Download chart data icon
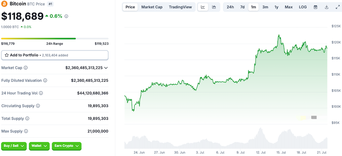The width and height of the screenshot is (342, 156). [x=327, y=7]
